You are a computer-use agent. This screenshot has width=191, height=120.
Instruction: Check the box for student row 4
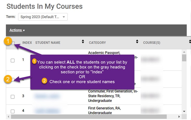tap(12, 111)
